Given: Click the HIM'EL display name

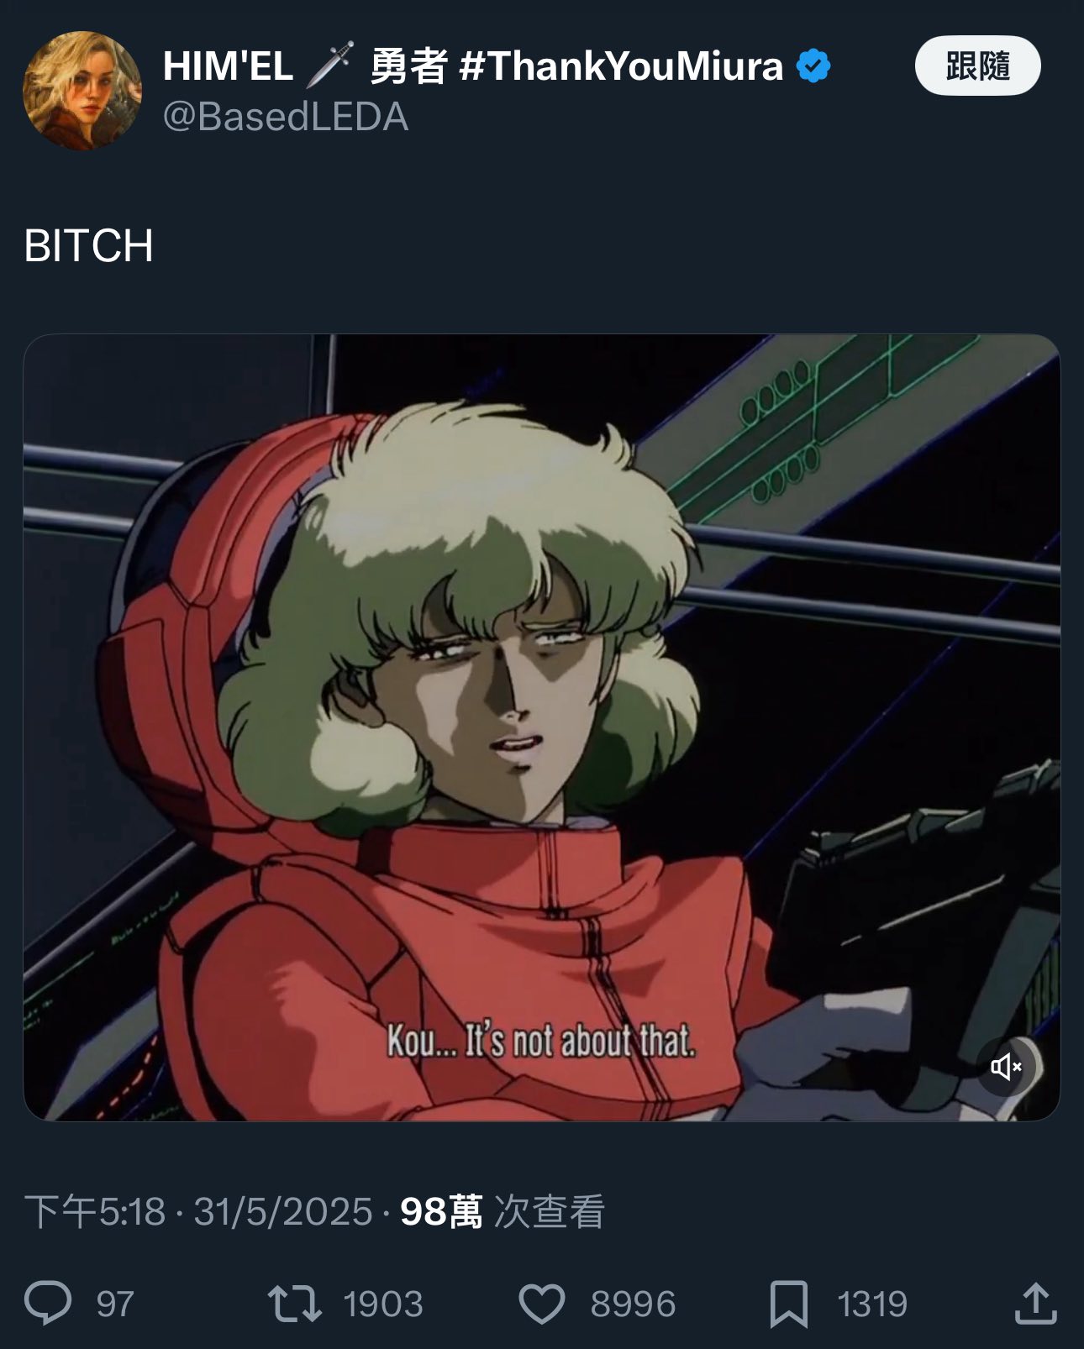Looking at the screenshot, I should tap(228, 66).
